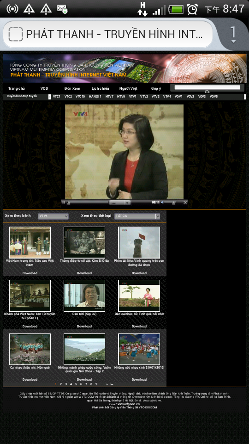Screen dimensions: 249x444
Task: Select the VTC2 channel
Action: (68, 97)
